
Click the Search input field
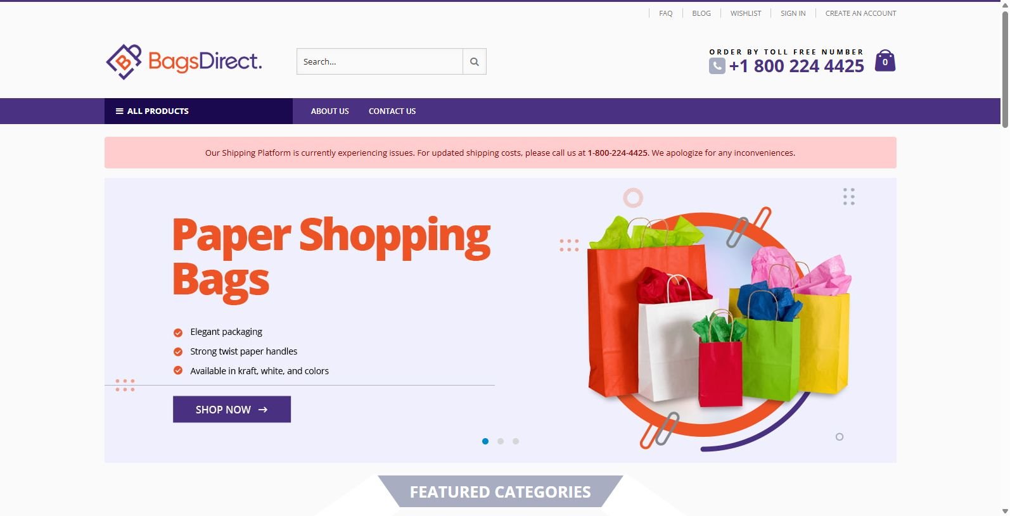click(380, 61)
